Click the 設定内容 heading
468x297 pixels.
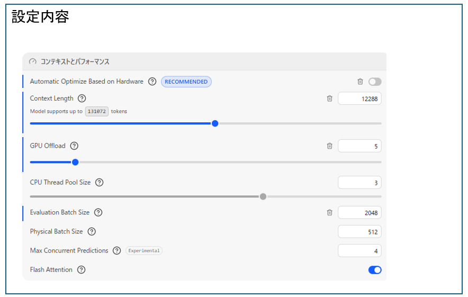coord(40,16)
